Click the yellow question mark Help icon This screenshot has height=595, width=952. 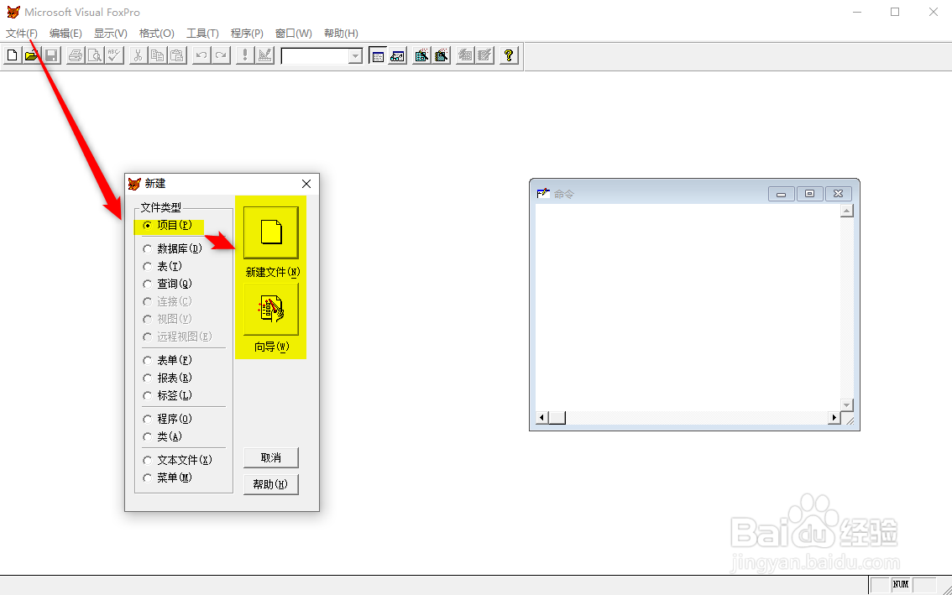pos(509,56)
